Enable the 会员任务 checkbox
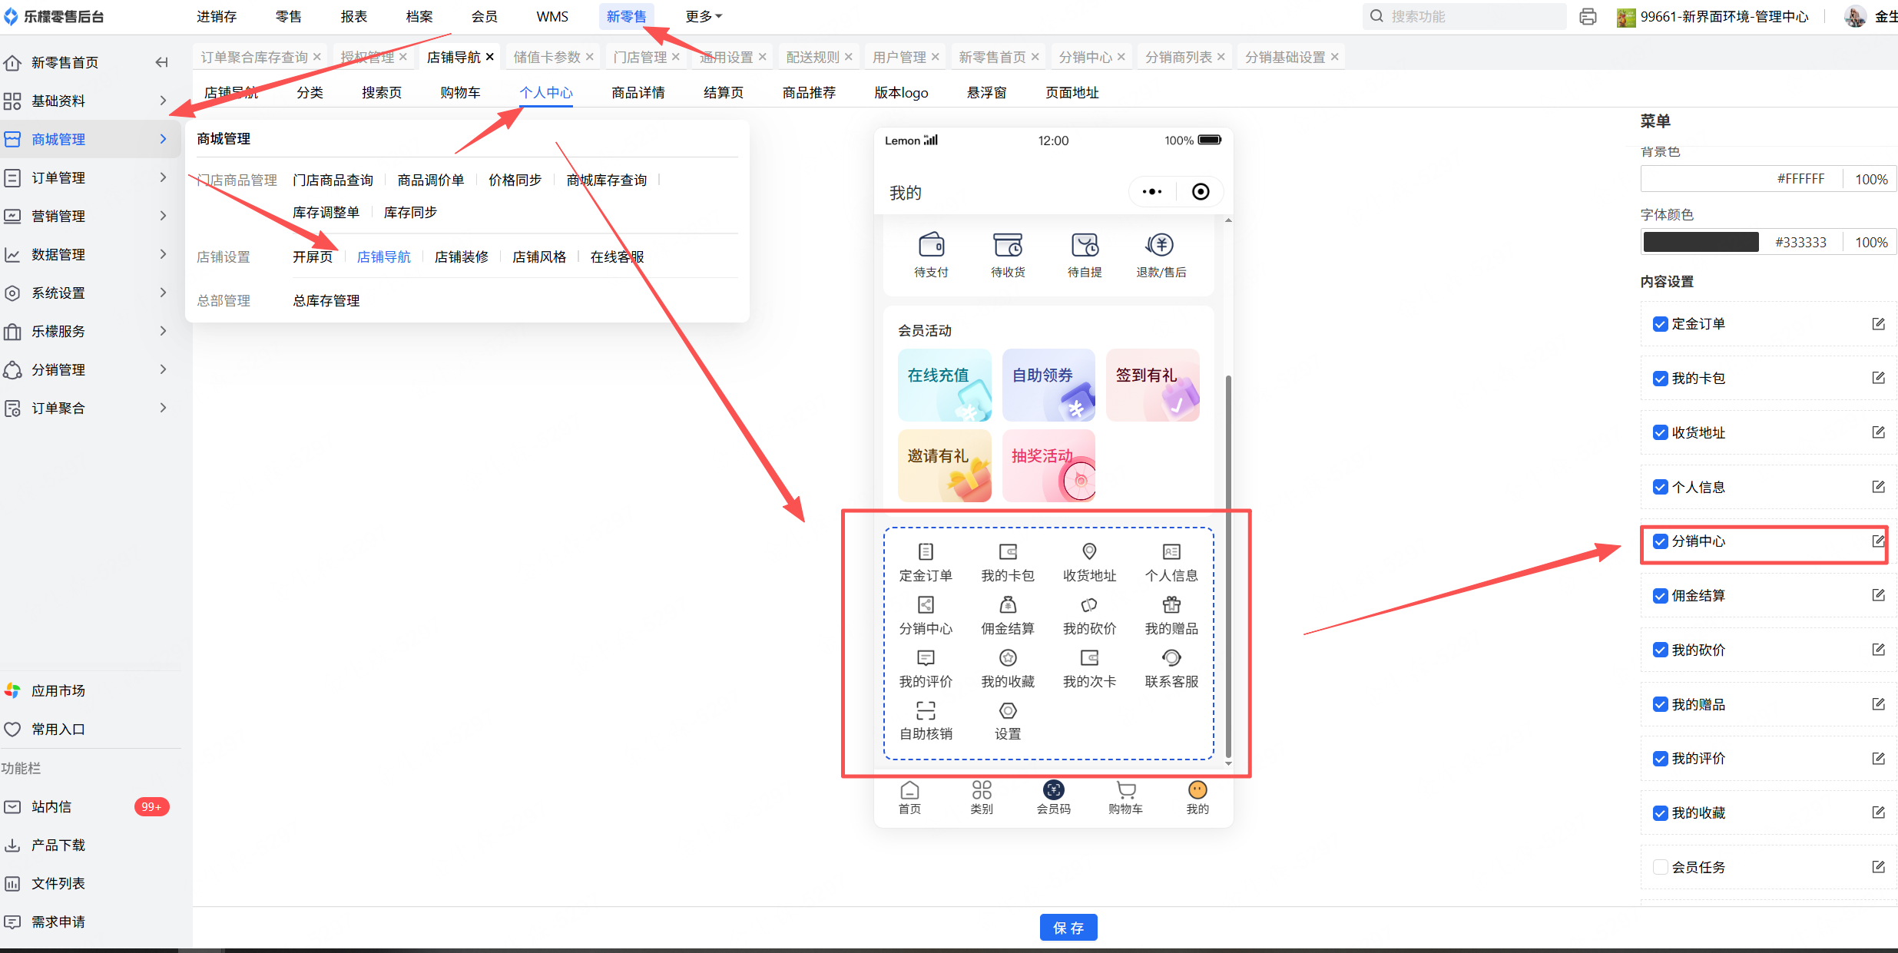Screen dimensions: 1898x953 (x=1660, y=867)
